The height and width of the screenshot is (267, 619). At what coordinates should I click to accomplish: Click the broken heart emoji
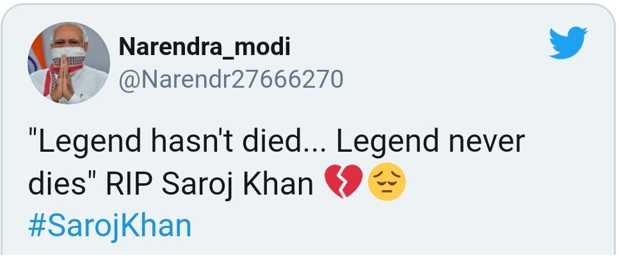click(344, 185)
